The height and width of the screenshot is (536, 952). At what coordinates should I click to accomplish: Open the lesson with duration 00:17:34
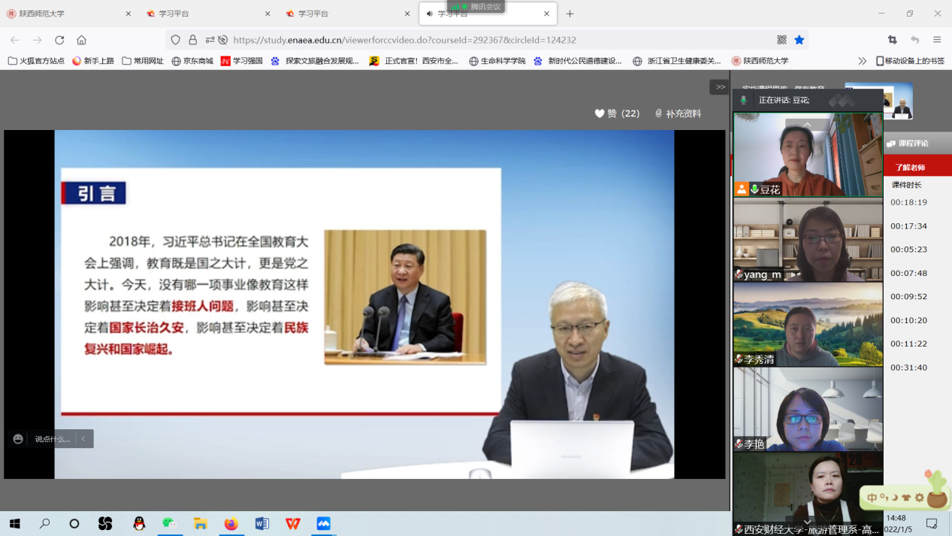[x=909, y=226]
